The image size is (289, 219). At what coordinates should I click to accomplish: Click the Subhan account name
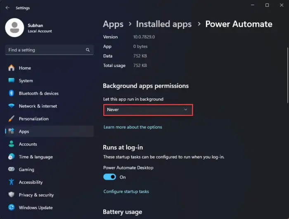pyautogui.click(x=36, y=26)
